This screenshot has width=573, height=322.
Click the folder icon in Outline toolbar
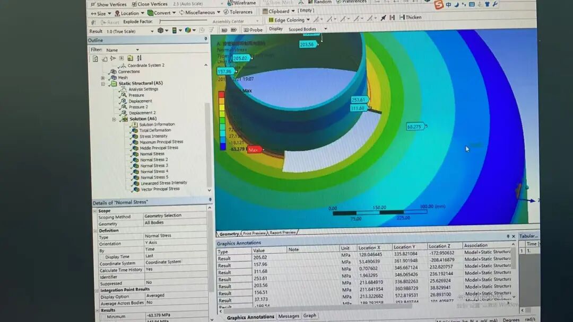pos(130,58)
